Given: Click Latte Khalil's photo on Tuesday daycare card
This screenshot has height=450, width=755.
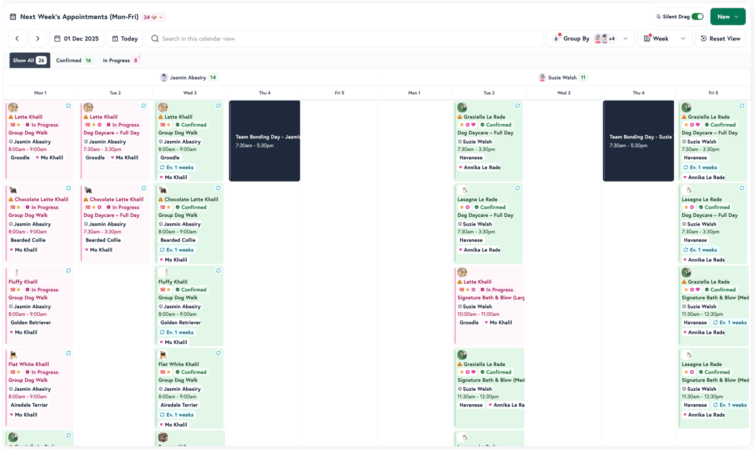Looking at the screenshot, I should click(x=88, y=108).
